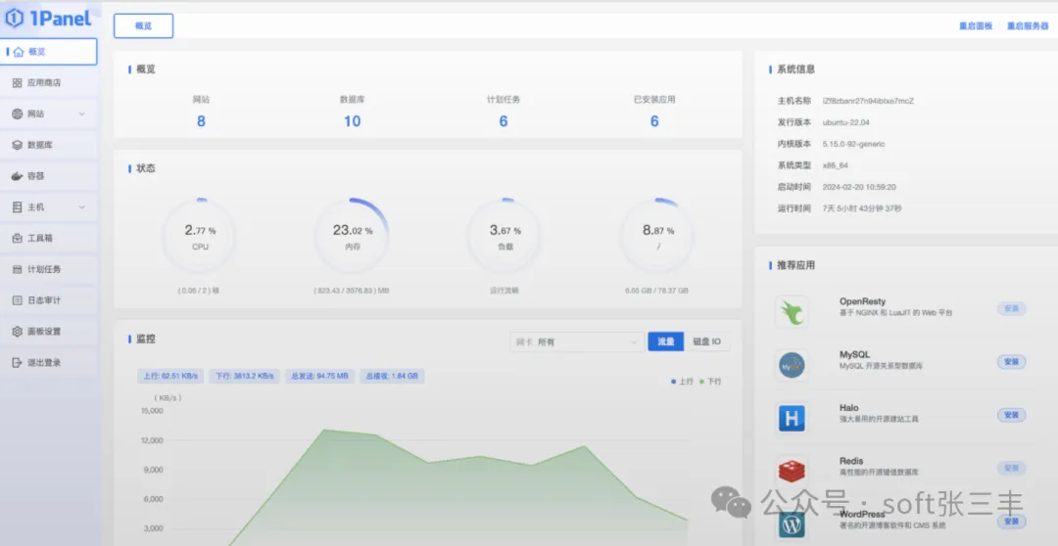The image size is (1058, 546).
Task: Install the Halo app
Action: tap(1011, 415)
